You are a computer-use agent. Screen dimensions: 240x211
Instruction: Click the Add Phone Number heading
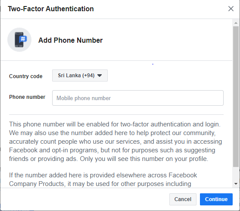pos(70,40)
